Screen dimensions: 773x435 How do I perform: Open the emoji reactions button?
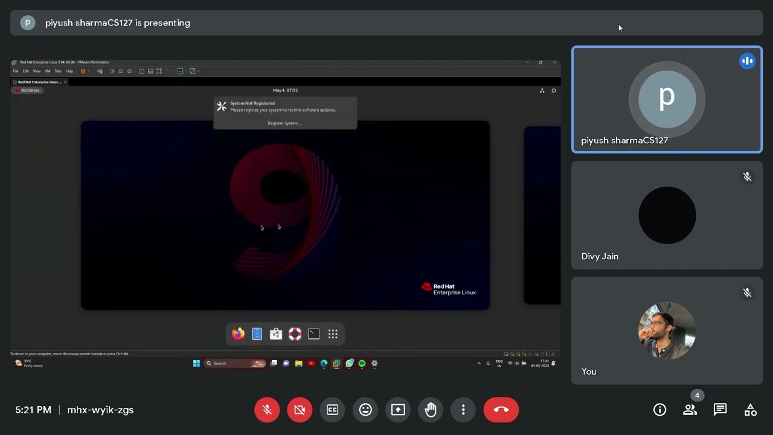(x=365, y=410)
